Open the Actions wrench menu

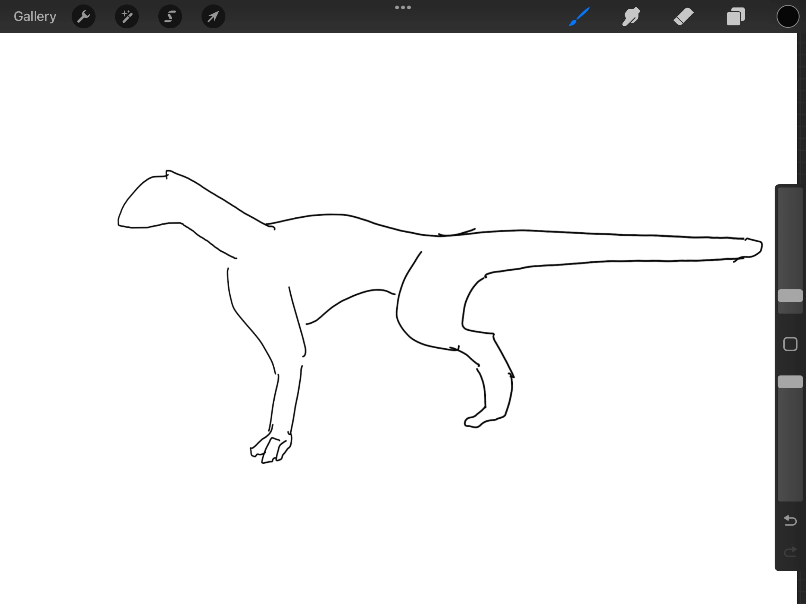click(84, 16)
